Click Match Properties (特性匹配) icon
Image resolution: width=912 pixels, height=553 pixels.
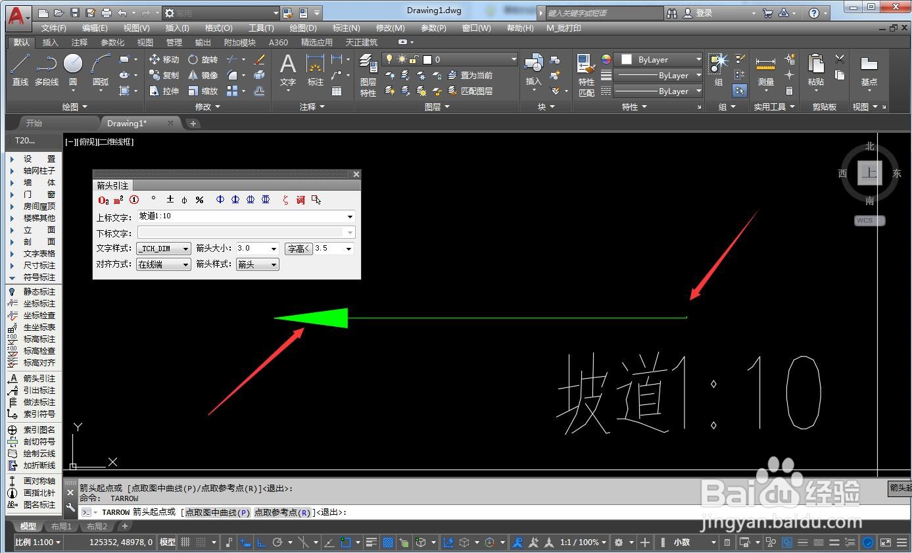click(587, 76)
